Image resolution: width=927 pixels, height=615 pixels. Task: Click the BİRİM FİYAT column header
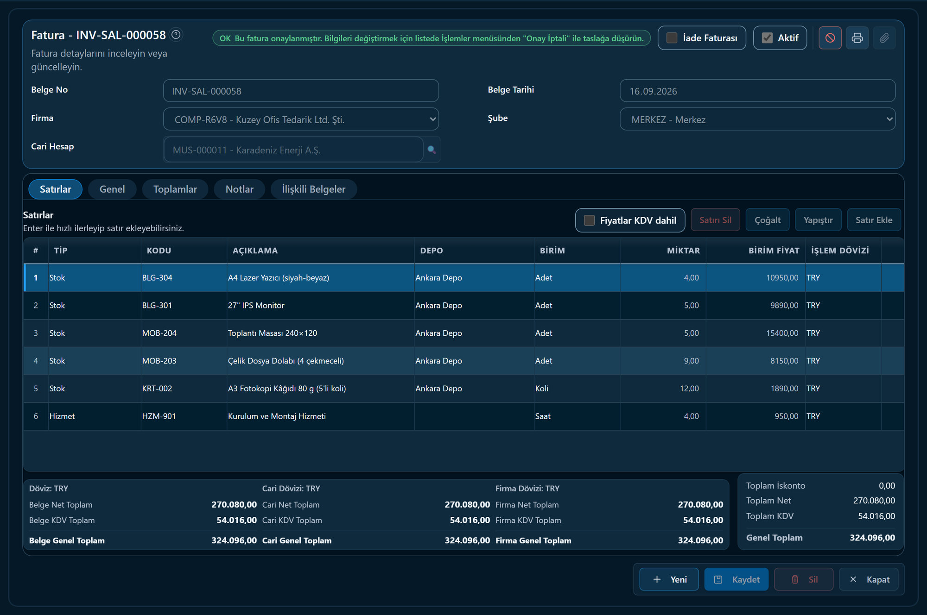pyautogui.click(x=756, y=251)
